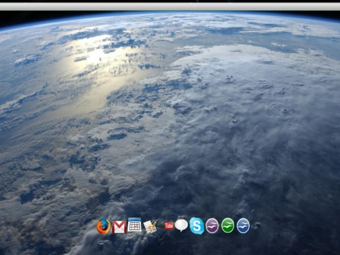Click the small dark item after the blue icon
The image size is (340, 255).
tap(257, 226)
